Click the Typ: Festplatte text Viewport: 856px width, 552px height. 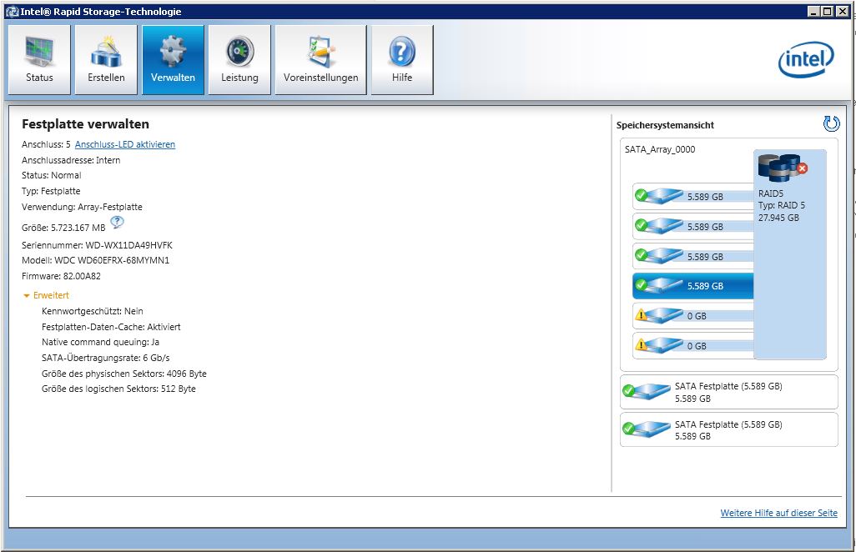click(x=51, y=191)
